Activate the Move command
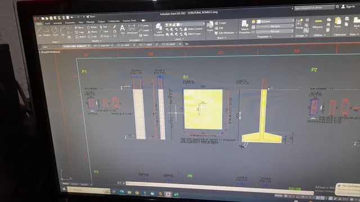 click(x=79, y=27)
